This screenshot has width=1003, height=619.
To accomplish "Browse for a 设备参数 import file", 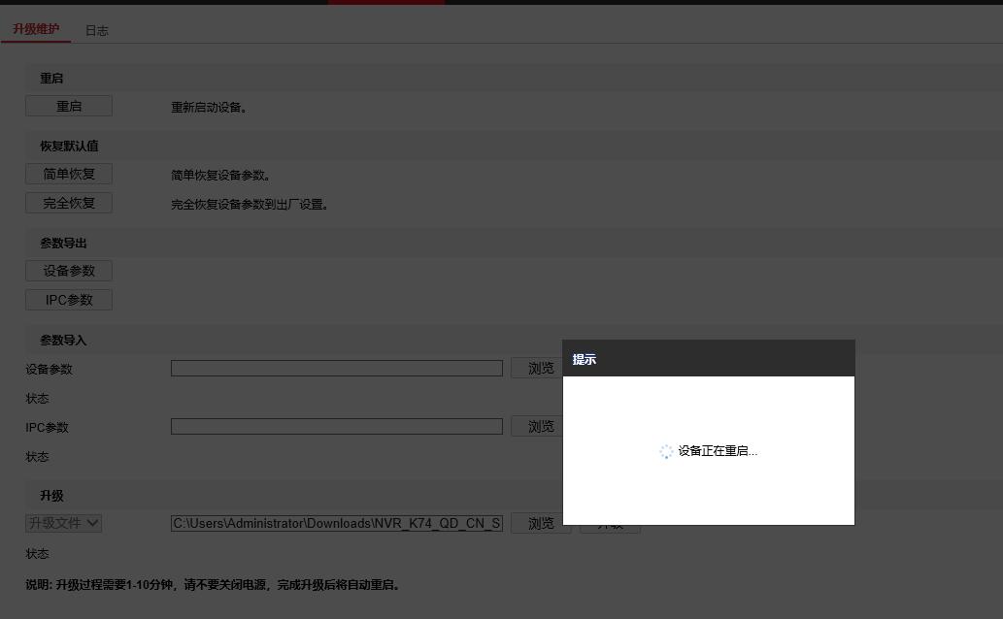I will 540,368.
